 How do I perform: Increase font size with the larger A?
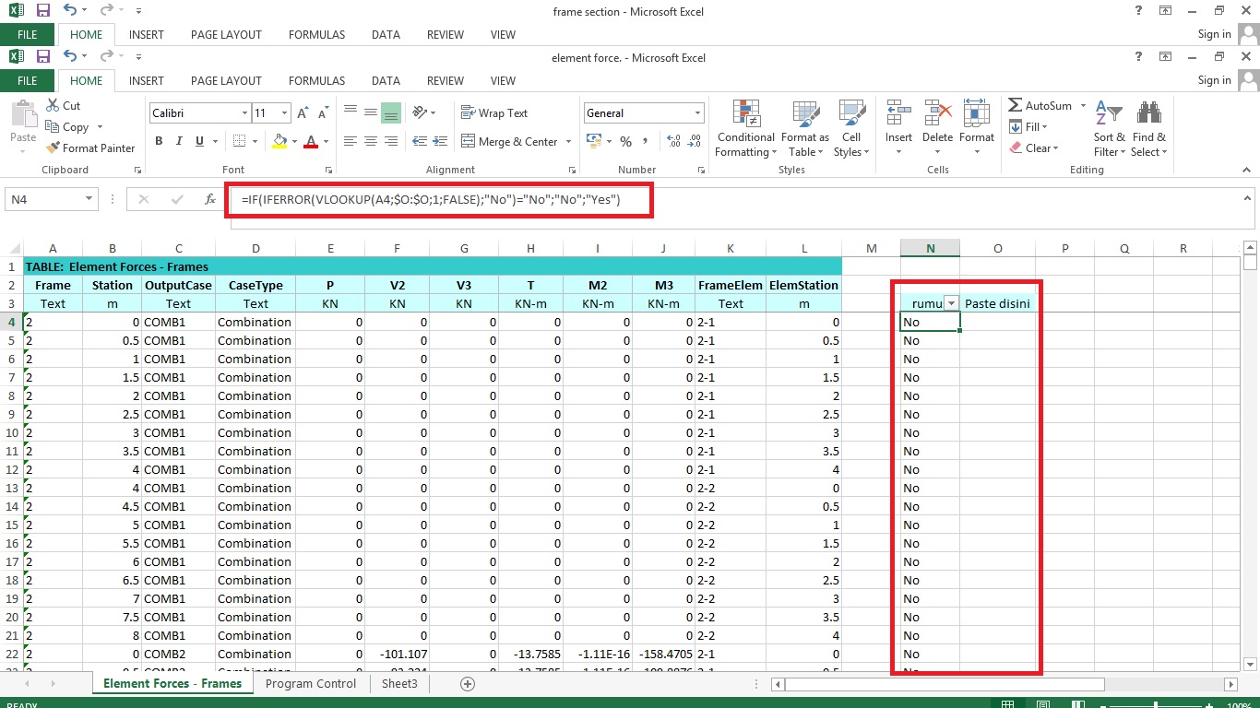[303, 113]
